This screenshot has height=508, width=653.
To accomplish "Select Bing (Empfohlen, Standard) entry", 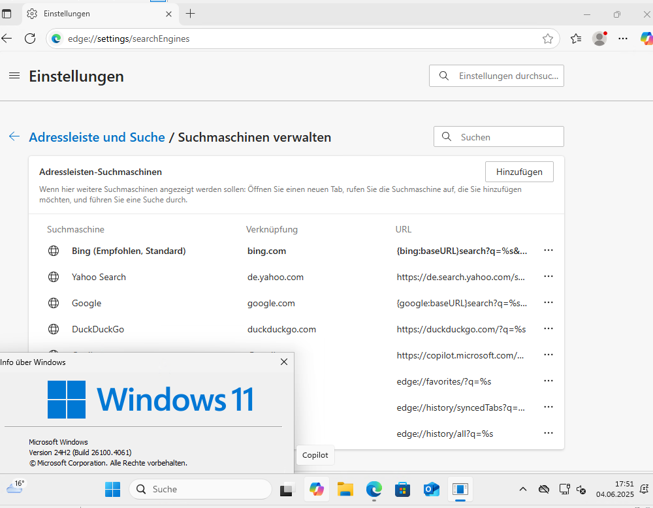I will tap(129, 251).
